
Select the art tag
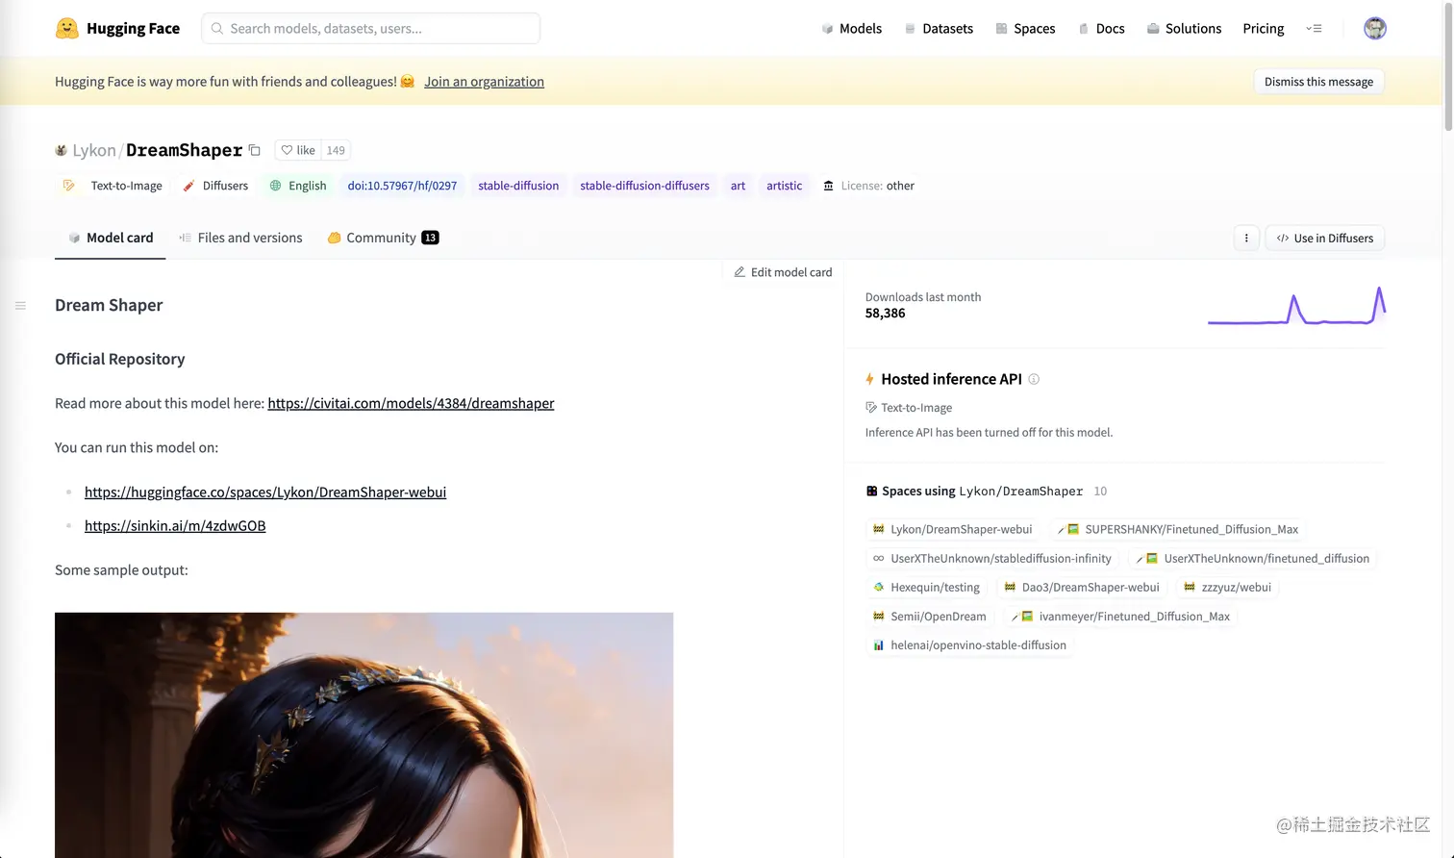tap(738, 186)
